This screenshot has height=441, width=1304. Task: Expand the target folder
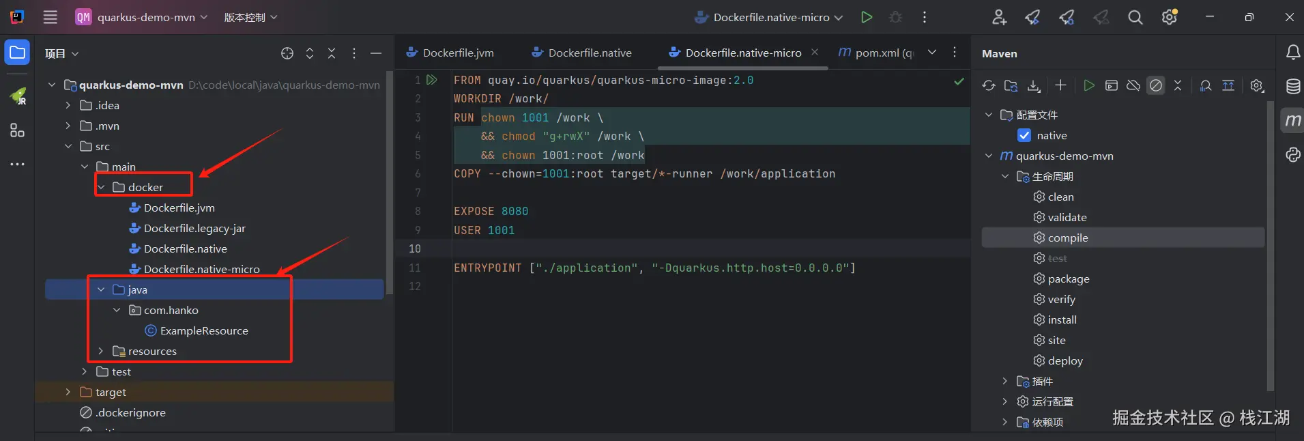(x=68, y=392)
